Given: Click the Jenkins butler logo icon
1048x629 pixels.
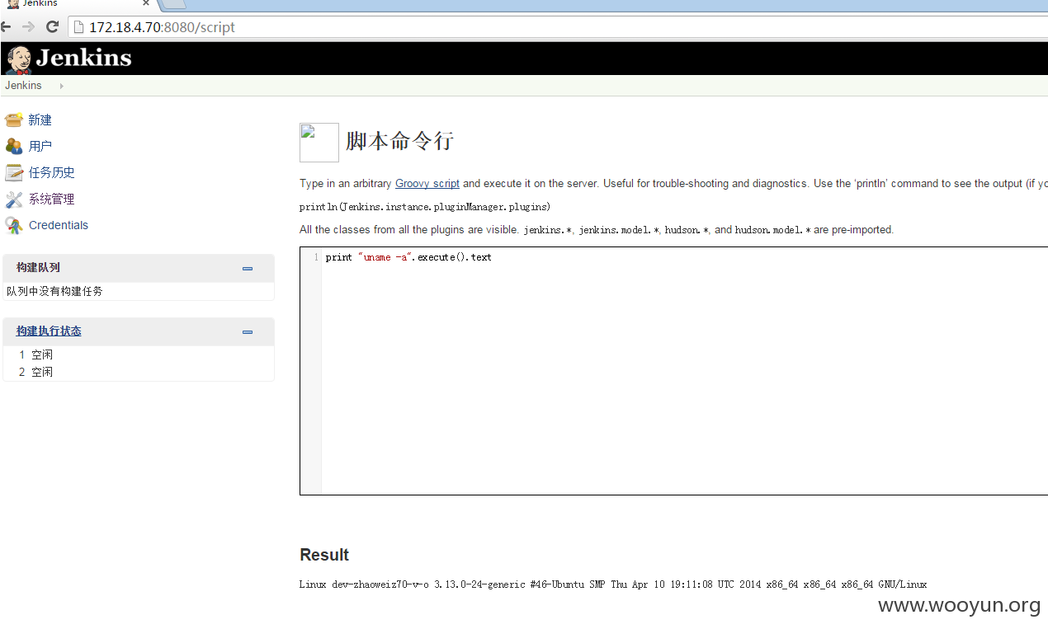Looking at the screenshot, I should tap(18, 59).
